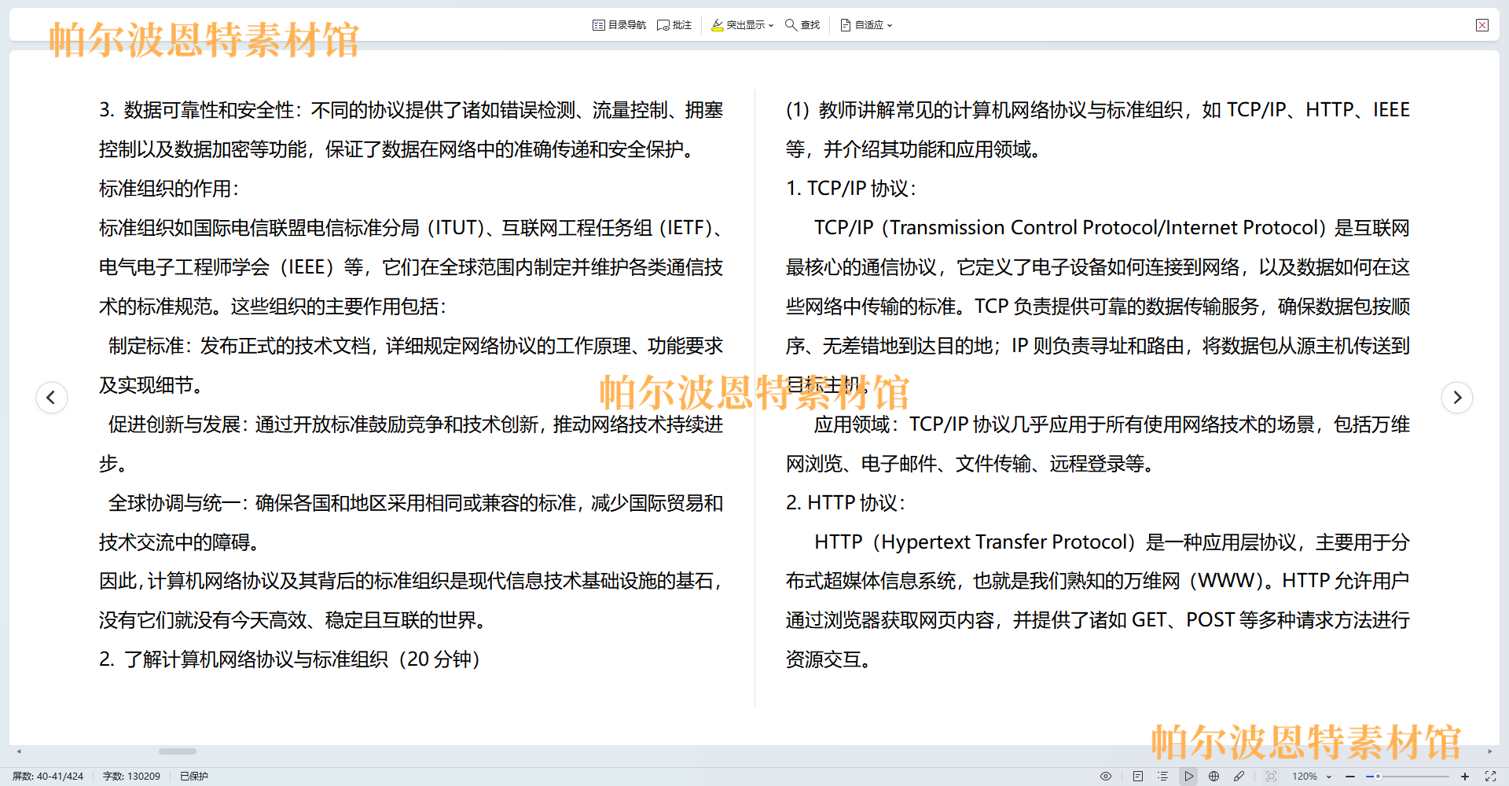The width and height of the screenshot is (1509, 786).
Task: Click the line '2. 了解计算机网络协议与标准组织 (20 分钟)'
Action: (289, 659)
